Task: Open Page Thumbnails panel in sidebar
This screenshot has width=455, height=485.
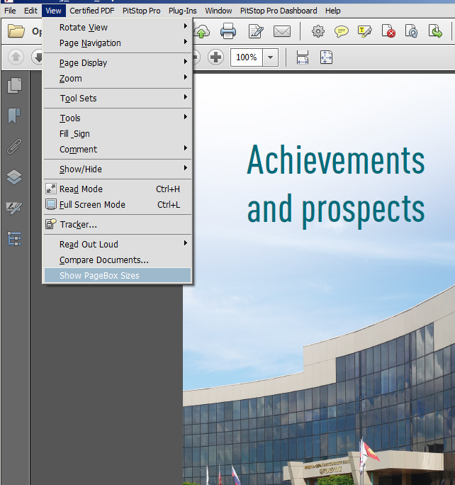Action: click(x=14, y=86)
